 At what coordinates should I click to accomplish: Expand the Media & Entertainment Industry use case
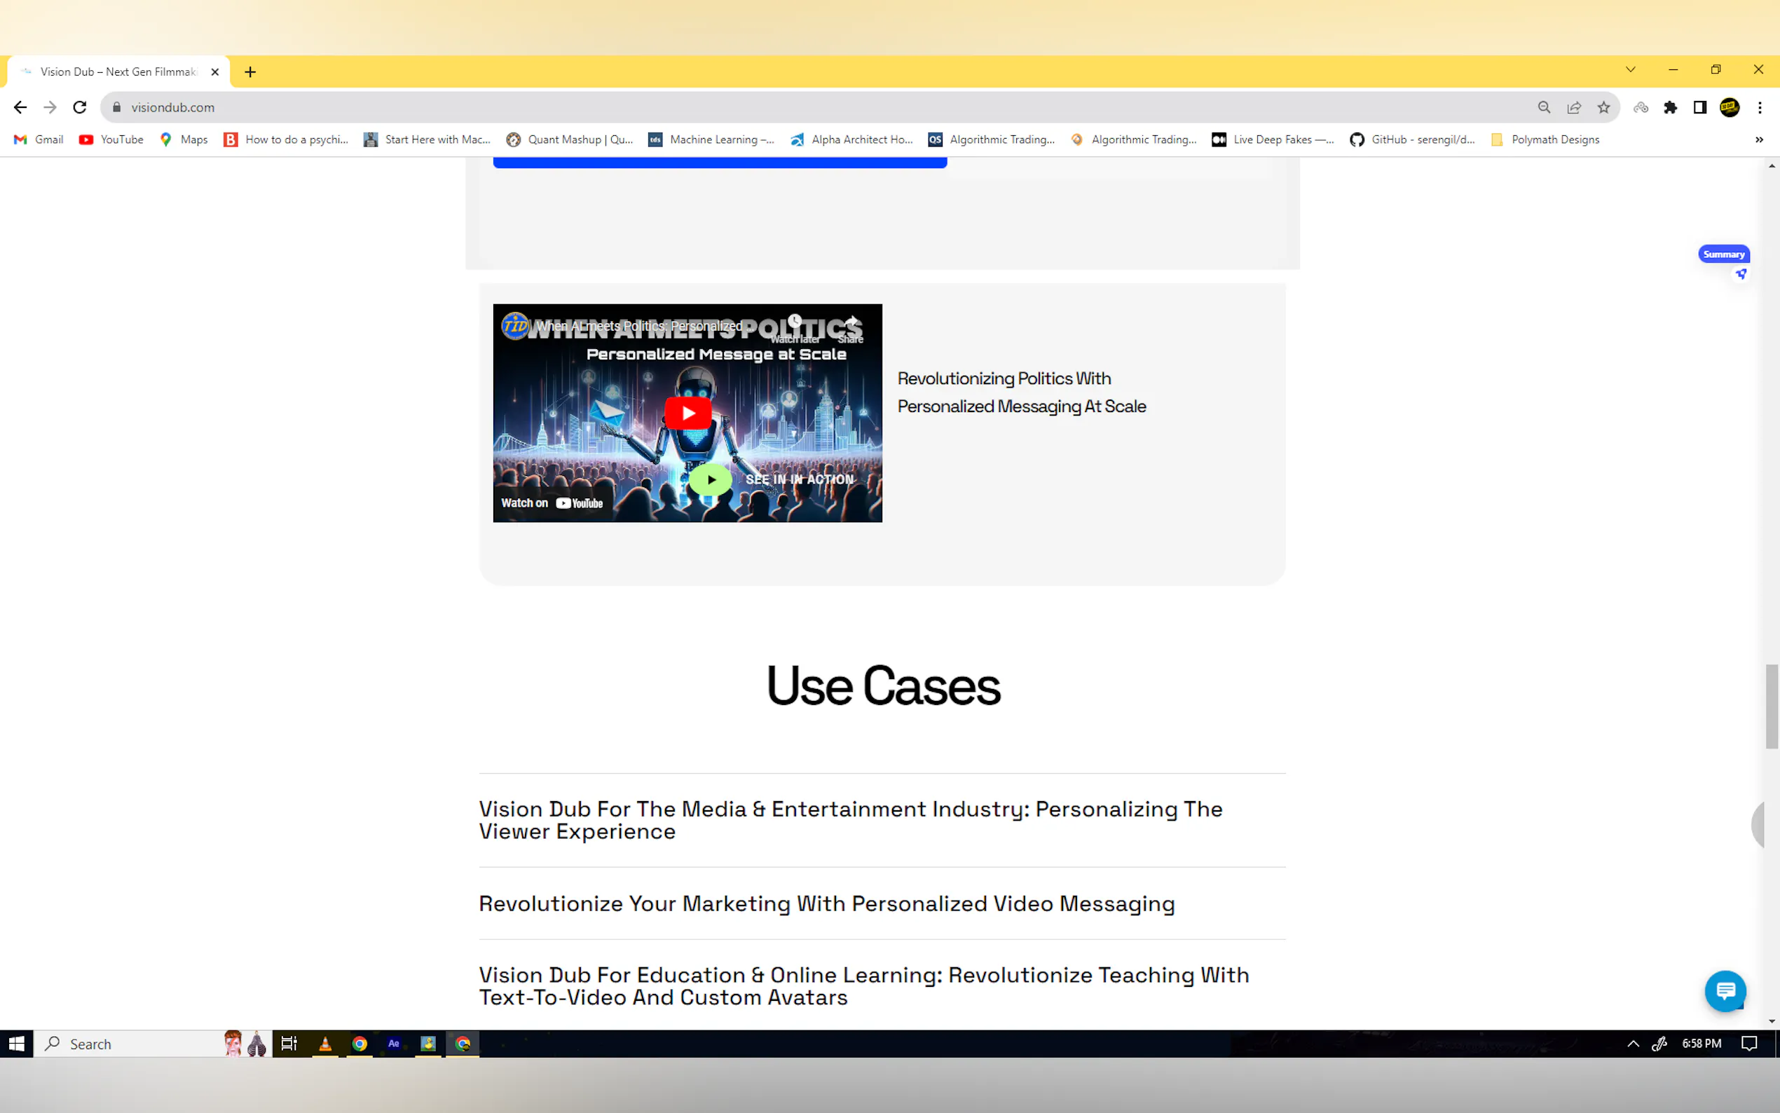[850, 819]
